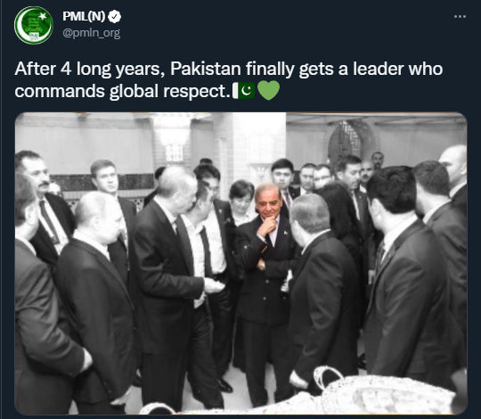
Task: Click the verified badge next to PML(N)
Action: tap(115, 17)
